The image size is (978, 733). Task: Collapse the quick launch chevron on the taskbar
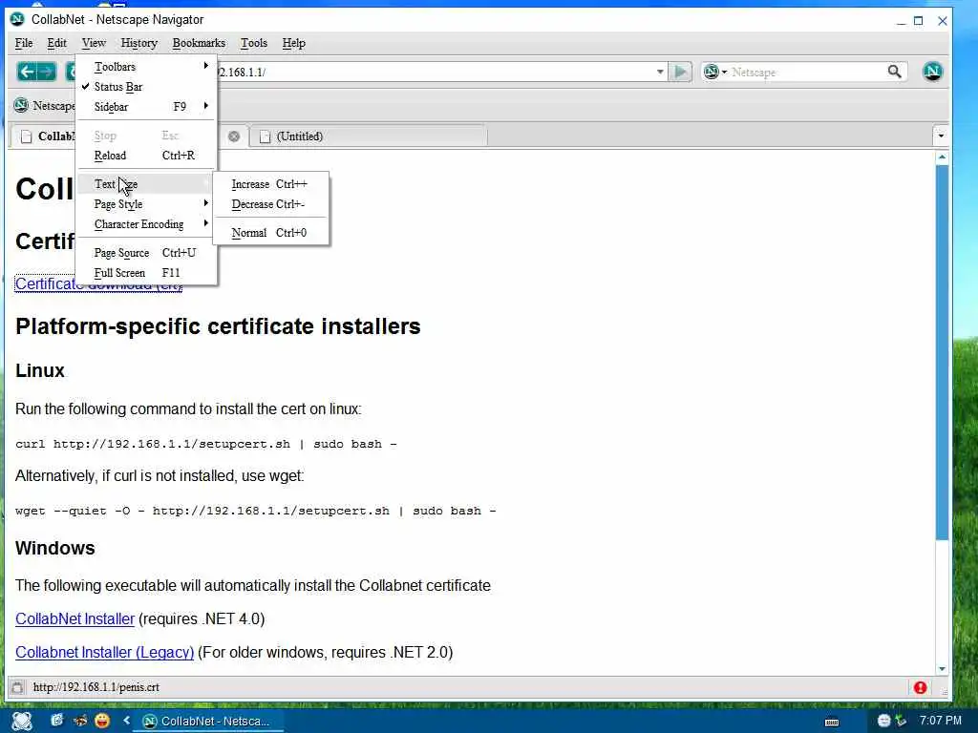127,721
